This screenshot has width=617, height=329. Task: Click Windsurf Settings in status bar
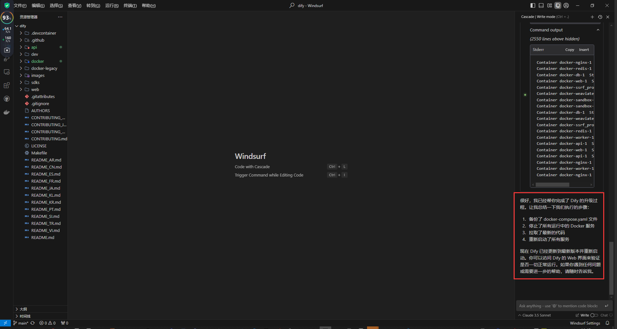point(585,323)
